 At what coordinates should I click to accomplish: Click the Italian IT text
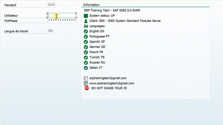96,68
